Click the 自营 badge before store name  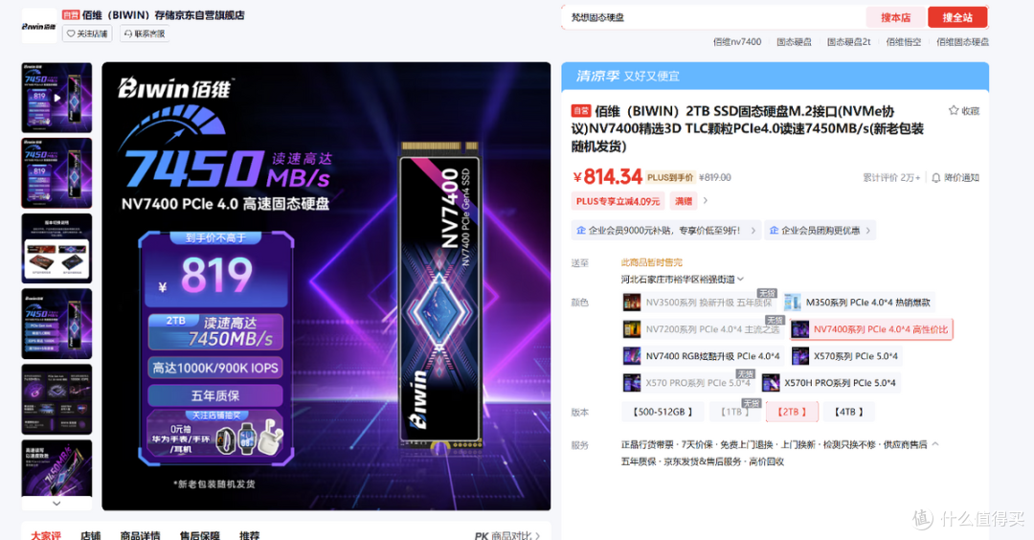coord(71,14)
